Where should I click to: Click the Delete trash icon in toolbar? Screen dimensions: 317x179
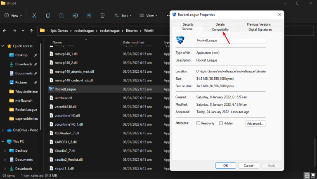click(x=102, y=15)
